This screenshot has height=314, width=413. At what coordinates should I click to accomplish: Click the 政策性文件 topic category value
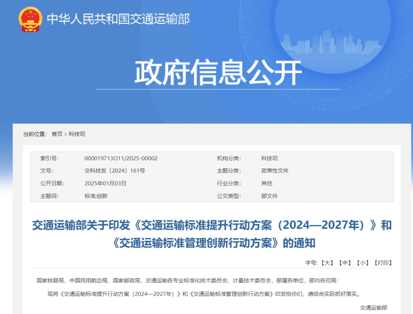[x=275, y=171]
